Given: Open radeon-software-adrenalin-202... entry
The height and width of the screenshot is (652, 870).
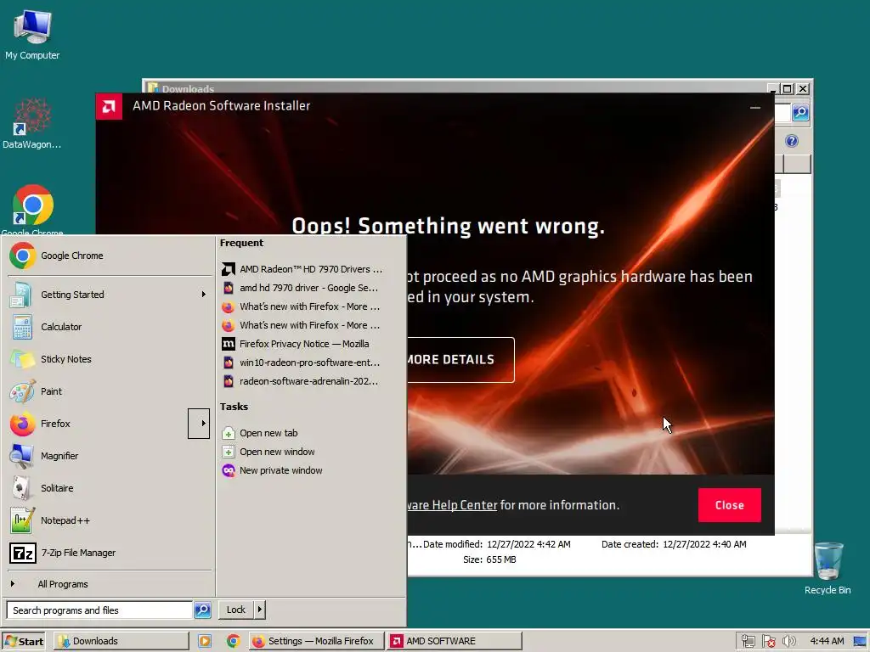Looking at the screenshot, I should pos(302,381).
